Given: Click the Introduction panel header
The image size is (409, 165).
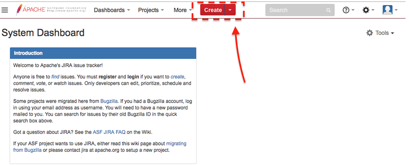Looking at the screenshot, I should [x=103, y=53].
